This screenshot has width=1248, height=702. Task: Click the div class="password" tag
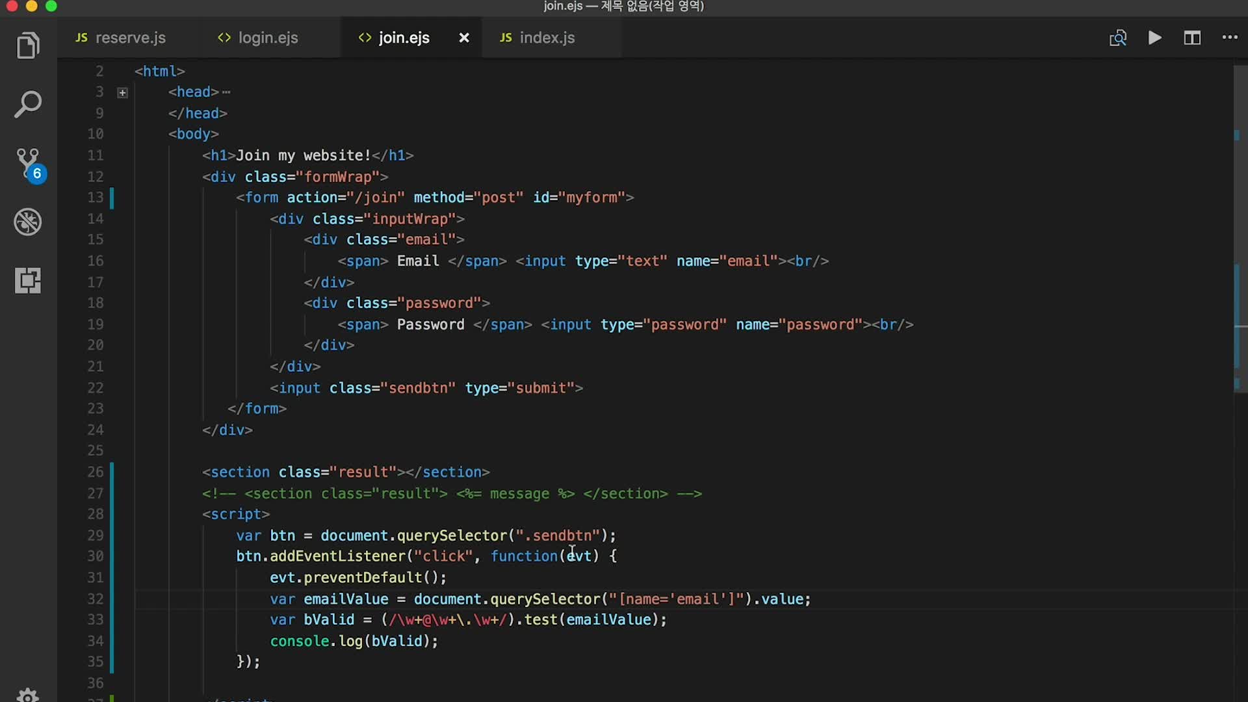(x=396, y=304)
